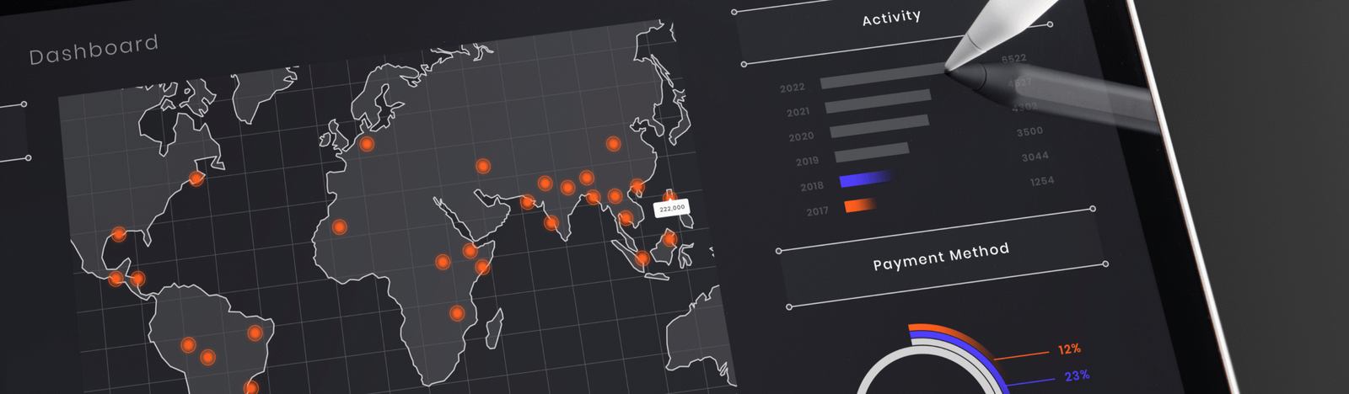Select the 2020 activity bar
This screenshot has height=394, width=1349.
[x=879, y=127]
